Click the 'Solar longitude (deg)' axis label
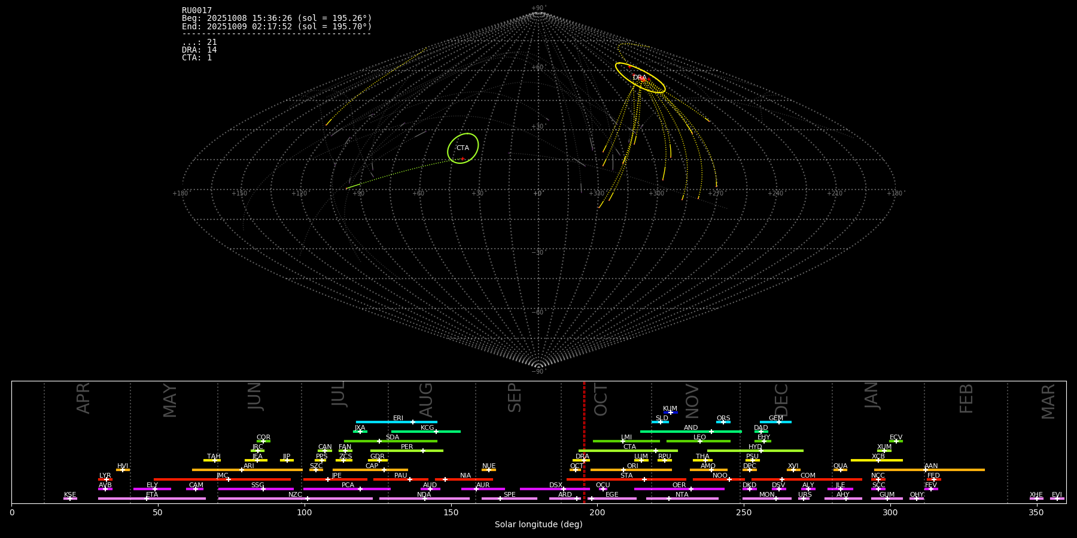This screenshot has width=1077, height=538. 538,525
